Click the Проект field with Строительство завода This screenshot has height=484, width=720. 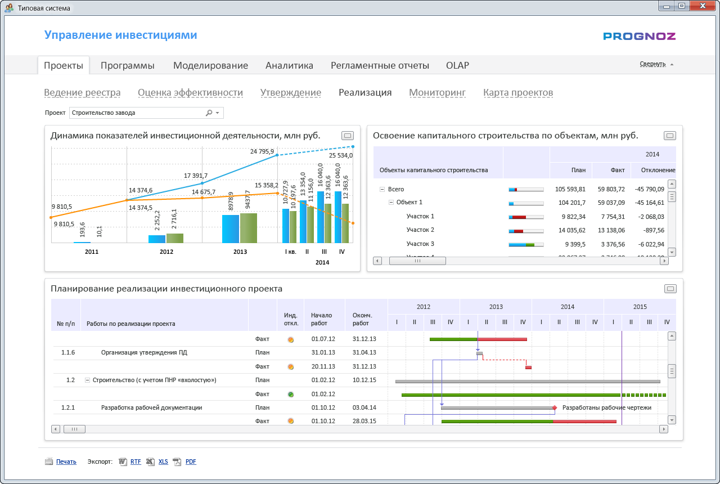146,113
